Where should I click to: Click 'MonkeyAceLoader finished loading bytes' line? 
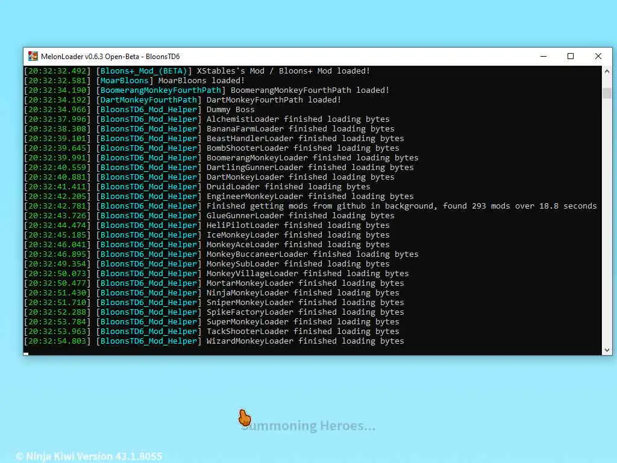pyautogui.click(x=298, y=245)
